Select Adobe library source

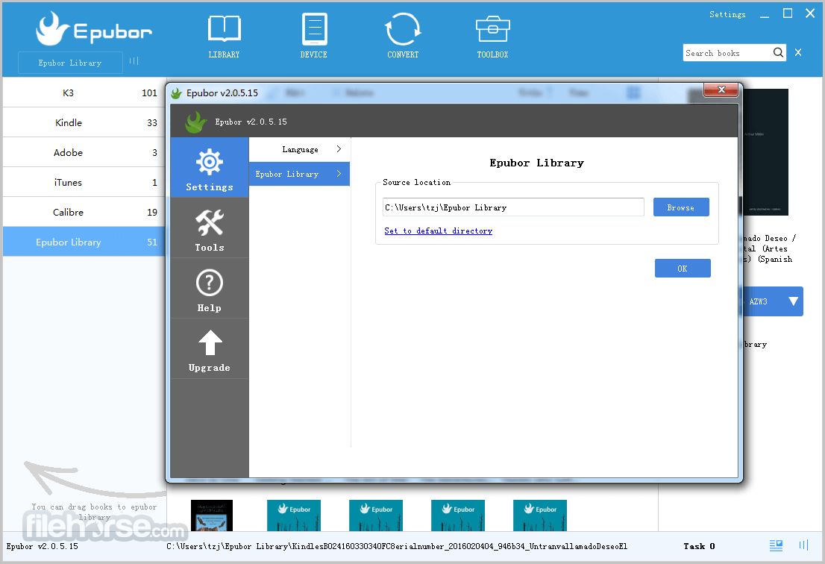[x=84, y=153]
